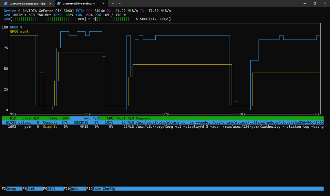Click the Command column header
The width and height of the screenshot is (330, 196).
143,118
